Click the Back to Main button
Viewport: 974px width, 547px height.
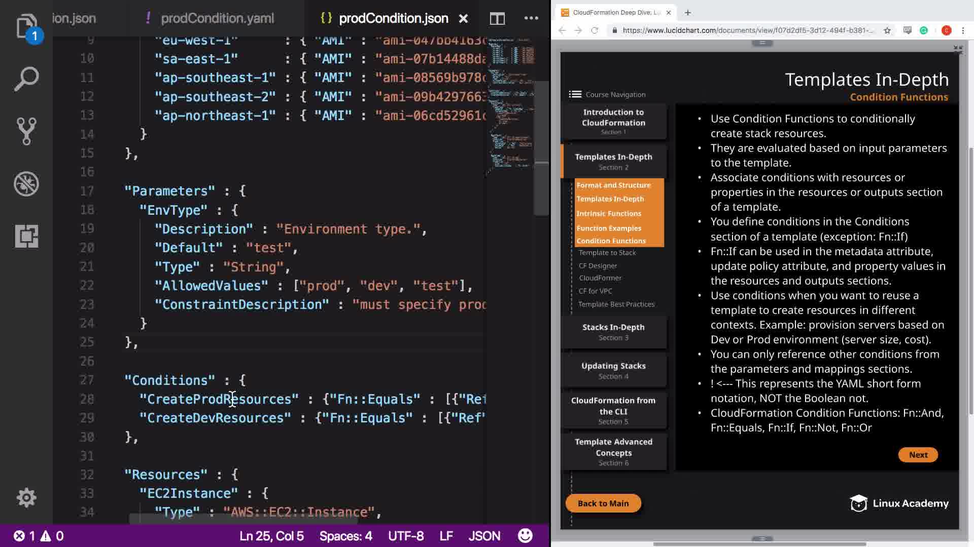pos(603,503)
